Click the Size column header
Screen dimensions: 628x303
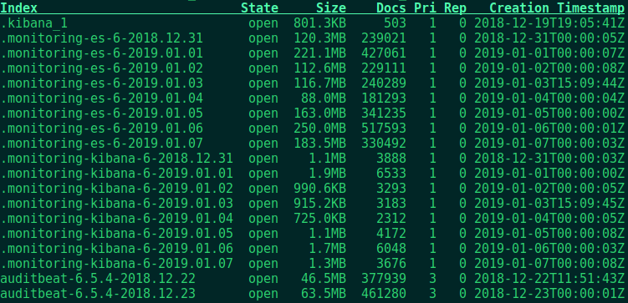coord(331,8)
